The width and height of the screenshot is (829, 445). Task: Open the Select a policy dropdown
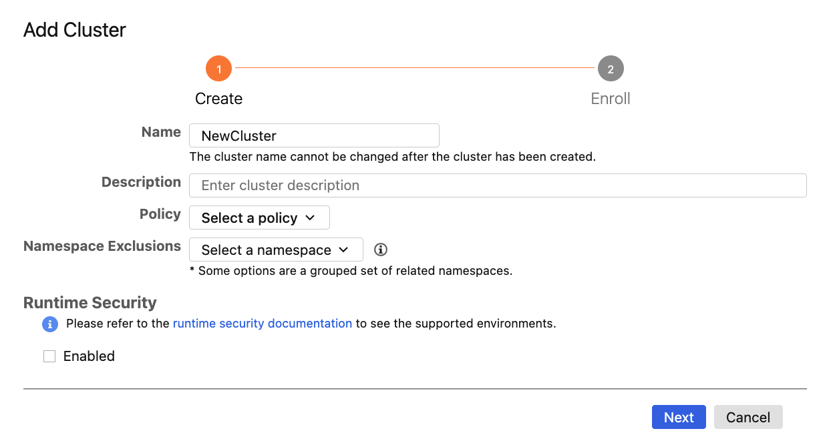(x=259, y=217)
